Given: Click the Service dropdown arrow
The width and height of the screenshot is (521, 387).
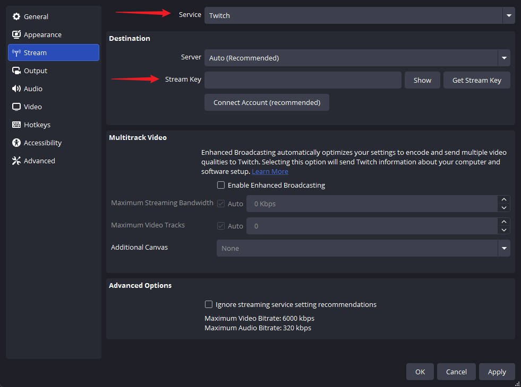Looking at the screenshot, I should coord(509,15).
